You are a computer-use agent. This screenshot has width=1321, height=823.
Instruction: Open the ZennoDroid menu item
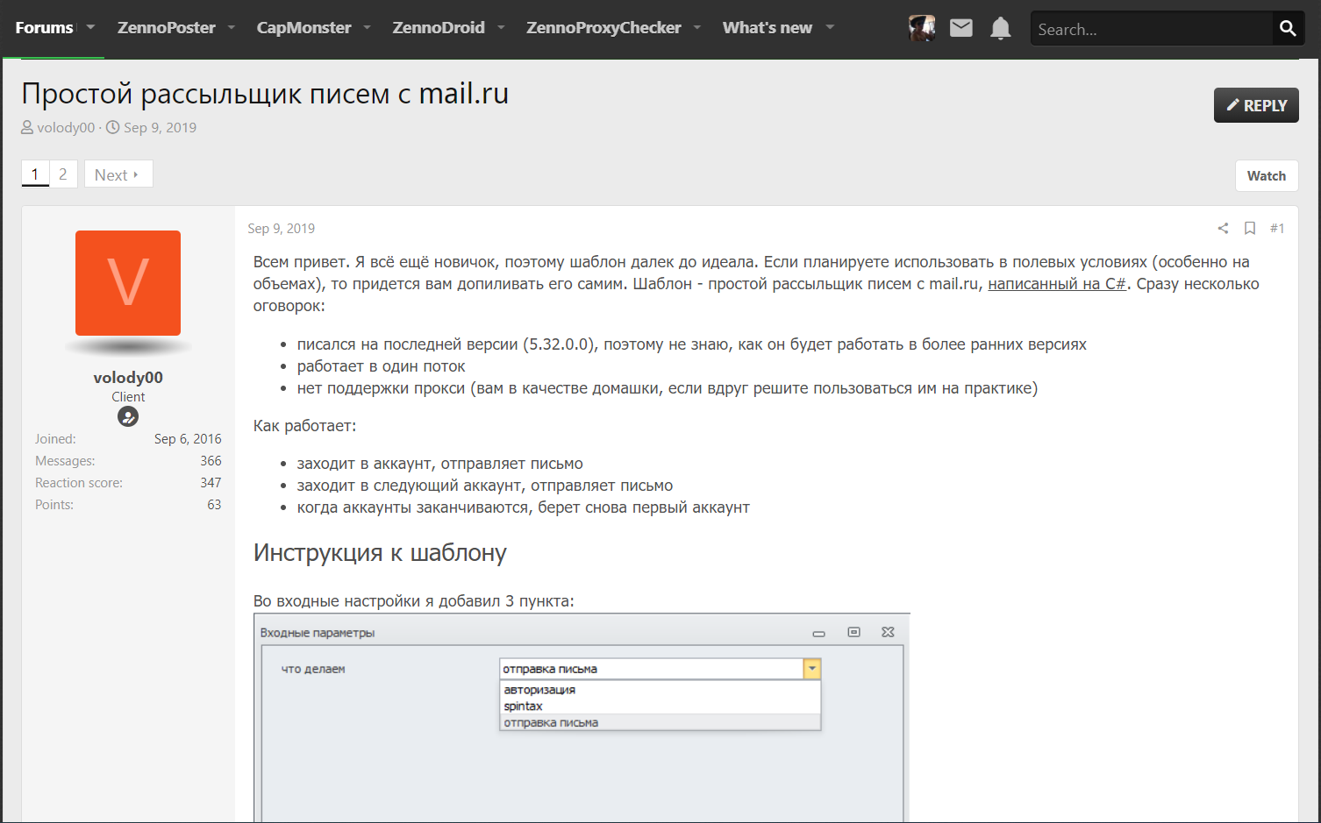pos(439,27)
